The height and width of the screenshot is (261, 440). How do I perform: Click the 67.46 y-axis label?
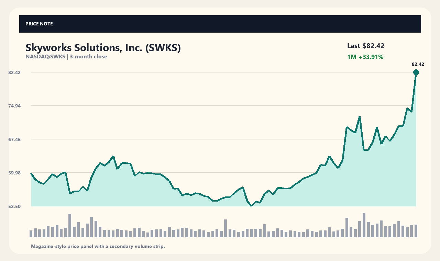14,139
